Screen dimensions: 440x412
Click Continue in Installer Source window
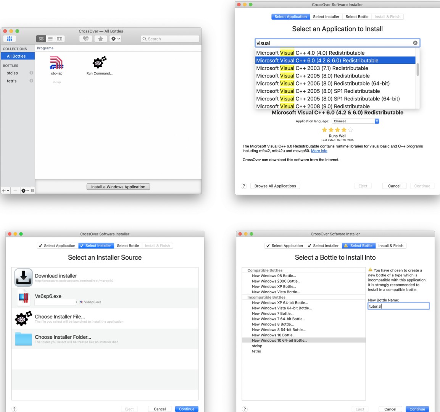(x=187, y=409)
